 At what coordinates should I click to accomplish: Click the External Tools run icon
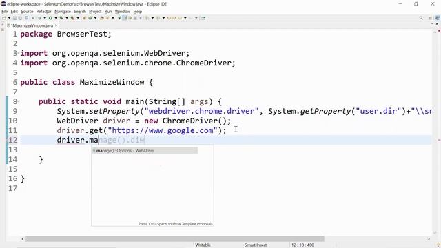pos(72,18)
